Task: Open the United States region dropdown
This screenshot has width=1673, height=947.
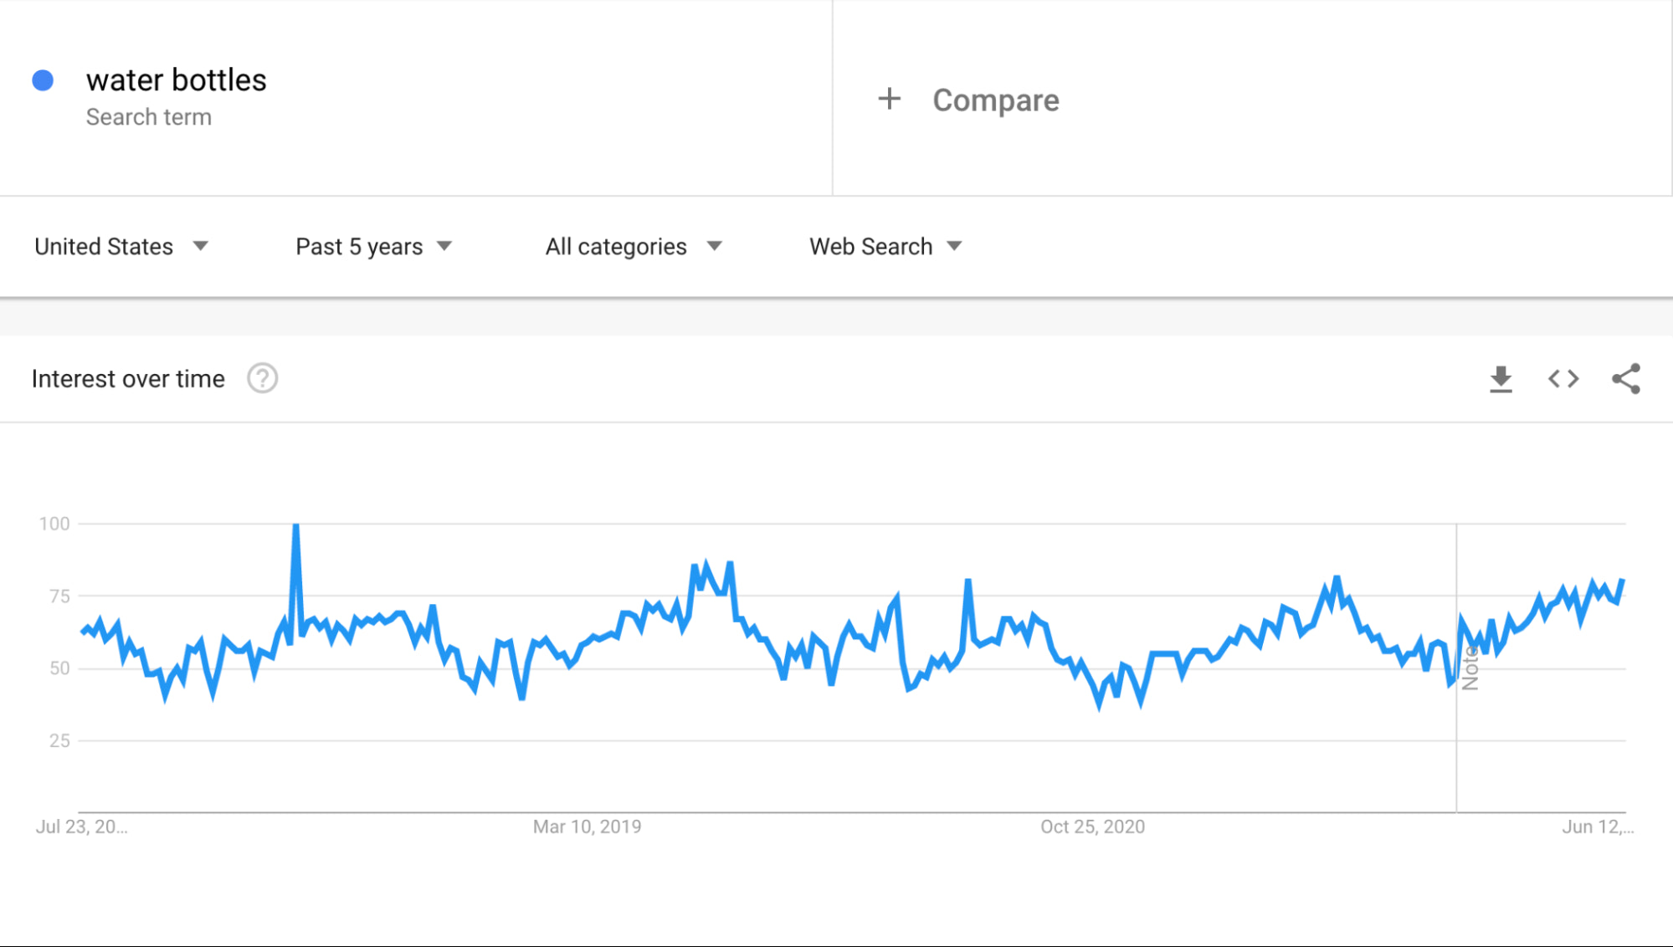Action: tap(121, 247)
